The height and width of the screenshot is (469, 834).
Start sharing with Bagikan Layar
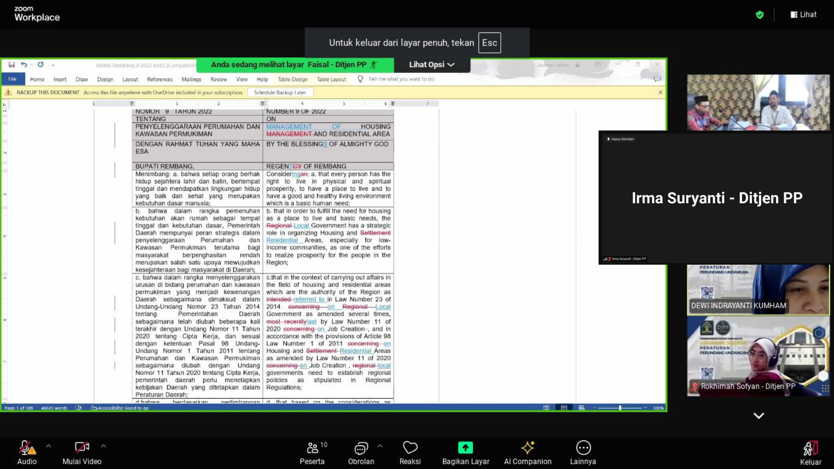(x=466, y=452)
